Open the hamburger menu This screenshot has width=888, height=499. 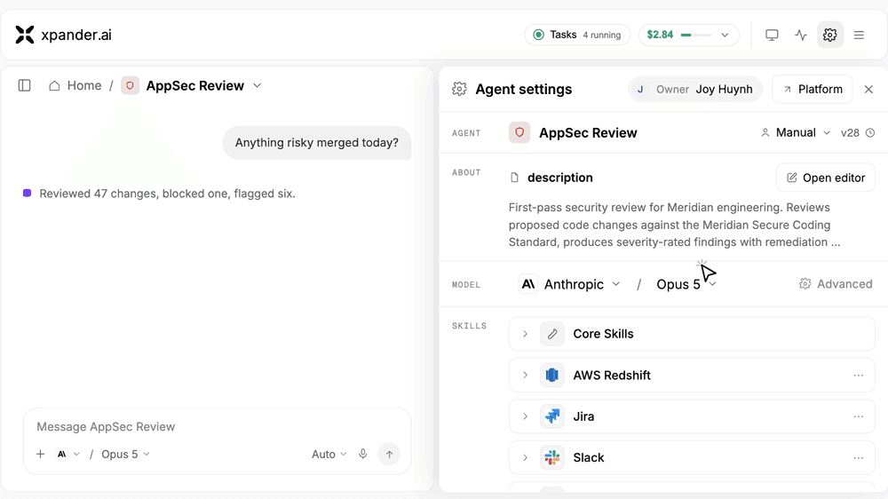pyautogui.click(x=859, y=35)
